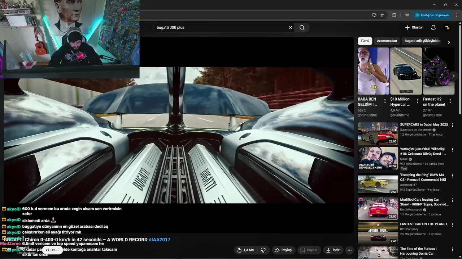Viewport: 462px width, 259px height.
Task: Click the Kaydet save button
Action: click(309, 250)
